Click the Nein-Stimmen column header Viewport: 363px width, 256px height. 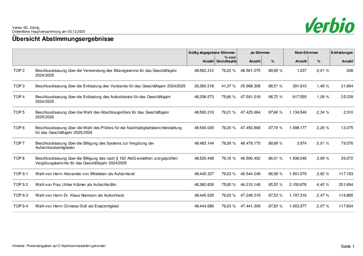click(306, 52)
